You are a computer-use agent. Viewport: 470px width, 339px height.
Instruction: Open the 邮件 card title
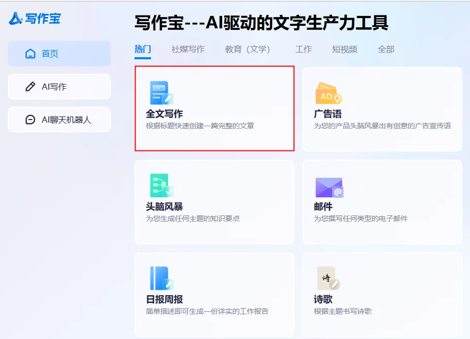[x=323, y=207]
